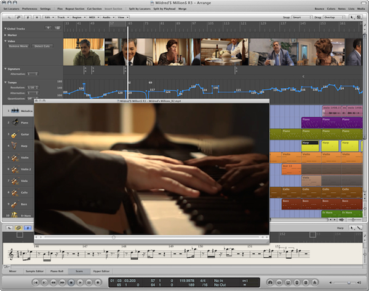Click the Harp track instrument icon
Image resolution: width=369 pixels, height=291 pixels.
(x=14, y=145)
